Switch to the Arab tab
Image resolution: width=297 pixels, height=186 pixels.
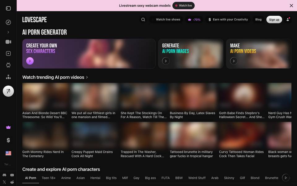point(215,178)
